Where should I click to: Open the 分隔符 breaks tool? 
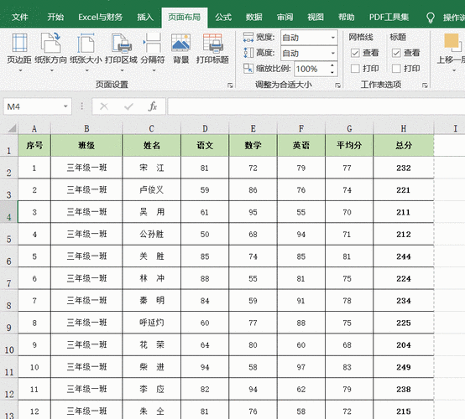(153, 53)
